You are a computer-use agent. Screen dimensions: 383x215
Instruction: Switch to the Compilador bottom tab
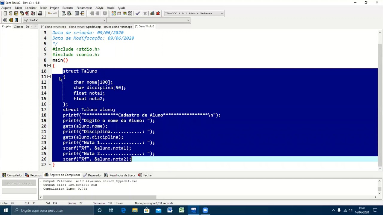(12, 175)
